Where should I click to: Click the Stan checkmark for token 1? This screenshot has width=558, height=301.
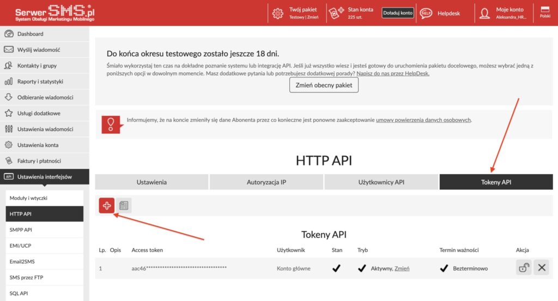pos(336,268)
